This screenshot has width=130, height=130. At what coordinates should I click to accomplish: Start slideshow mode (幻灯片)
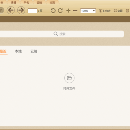(105, 11)
